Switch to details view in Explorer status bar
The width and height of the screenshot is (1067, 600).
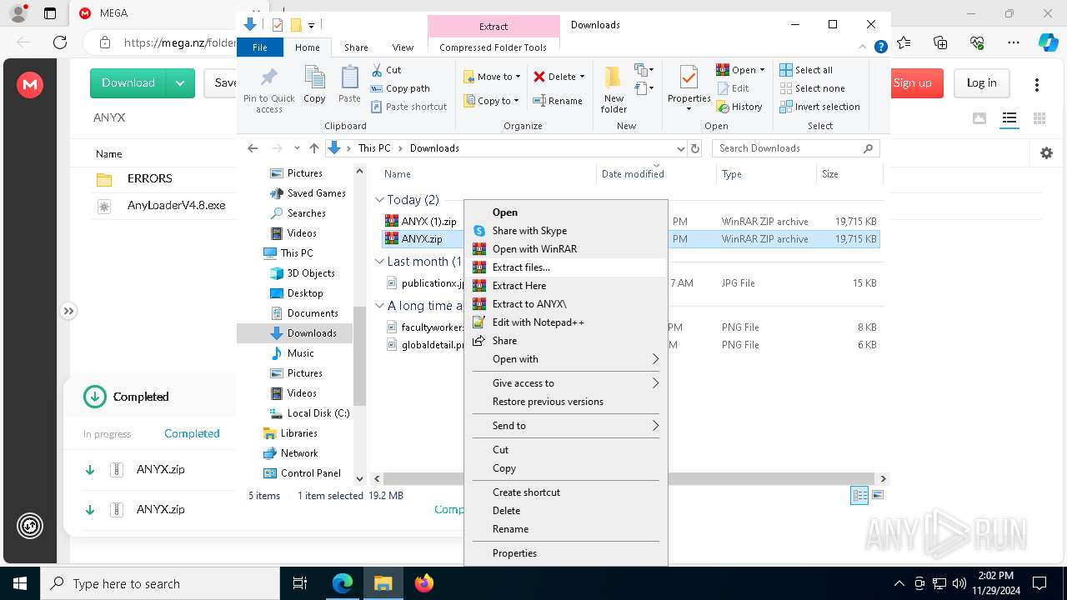pyautogui.click(x=859, y=495)
